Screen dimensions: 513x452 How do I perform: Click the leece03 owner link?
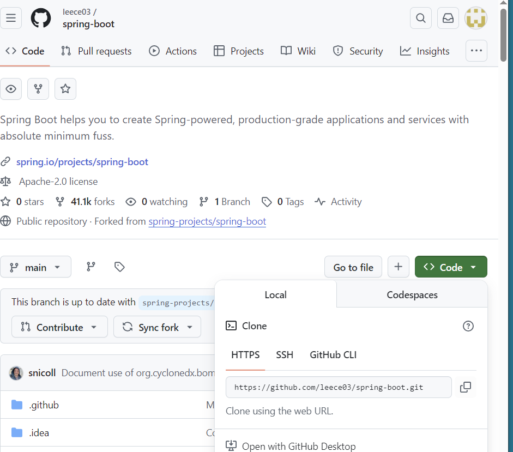pos(76,12)
